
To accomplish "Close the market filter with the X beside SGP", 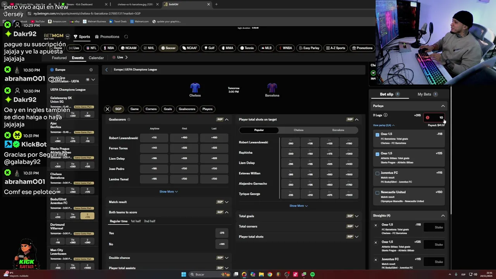I will pos(107,109).
